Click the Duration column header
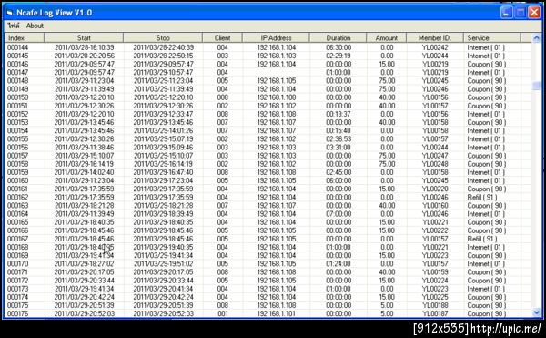Viewport: 546px width, 338px height. (x=338, y=37)
